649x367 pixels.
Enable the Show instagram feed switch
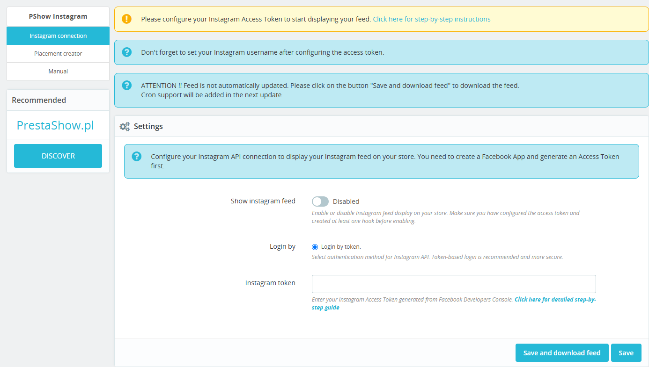[x=320, y=201]
